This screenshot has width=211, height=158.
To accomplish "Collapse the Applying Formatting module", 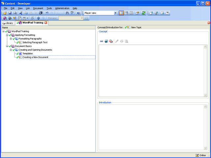I will click(x=7, y=35).
